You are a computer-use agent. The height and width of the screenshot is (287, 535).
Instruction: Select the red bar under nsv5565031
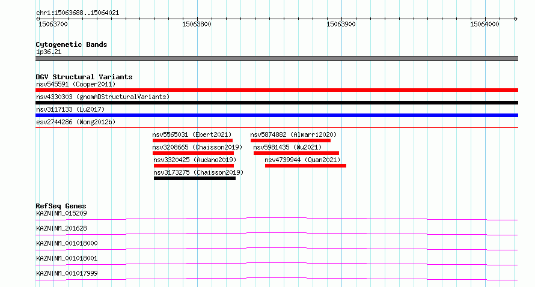[x=192, y=140]
